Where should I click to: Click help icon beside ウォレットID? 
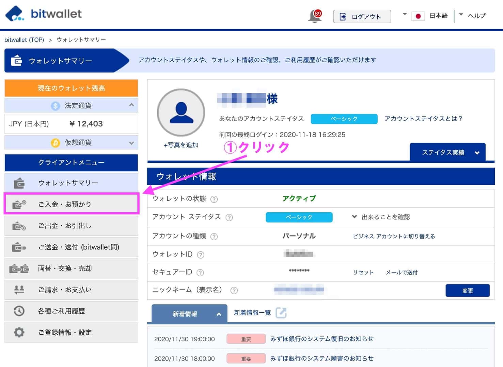coord(201,255)
